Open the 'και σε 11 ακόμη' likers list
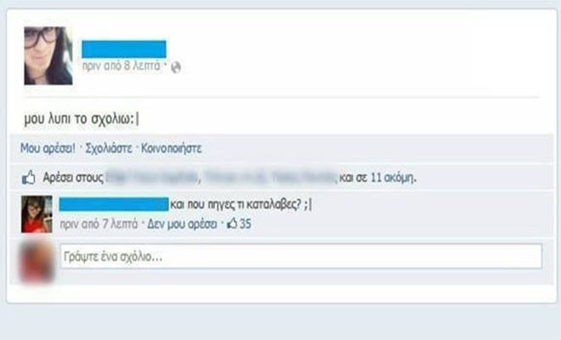Viewport: 561px width, 340px height. point(377,178)
